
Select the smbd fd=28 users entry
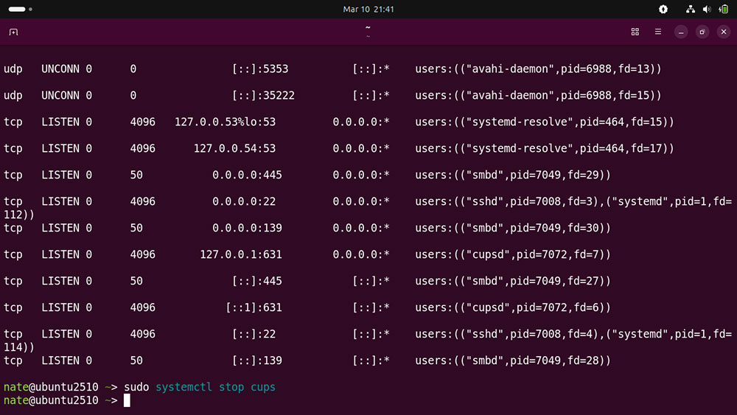(x=513, y=360)
